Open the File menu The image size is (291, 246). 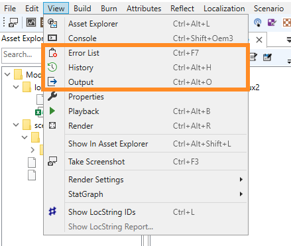tap(10, 9)
